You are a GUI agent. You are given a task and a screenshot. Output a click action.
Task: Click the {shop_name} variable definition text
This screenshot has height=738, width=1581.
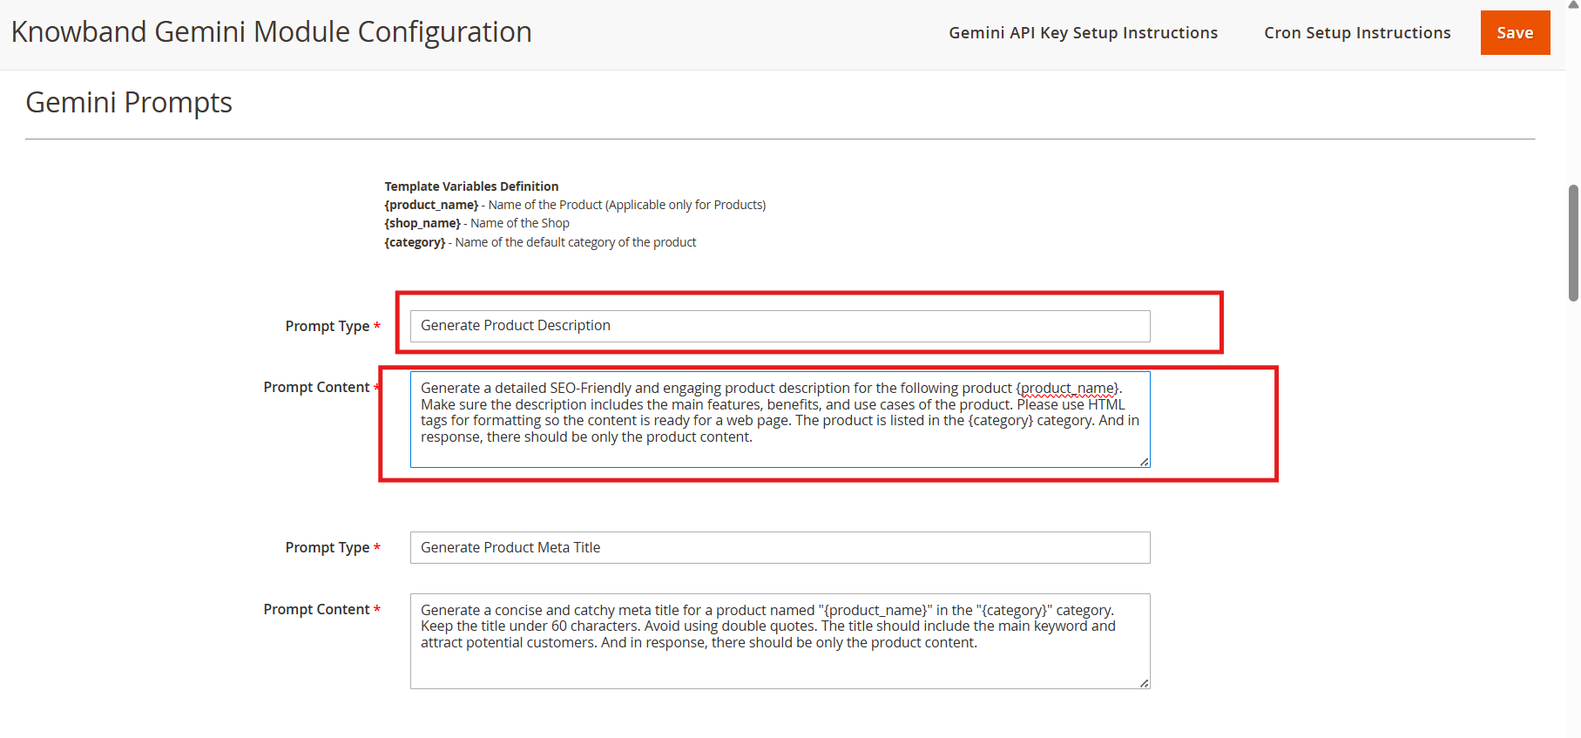click(476, 223)
